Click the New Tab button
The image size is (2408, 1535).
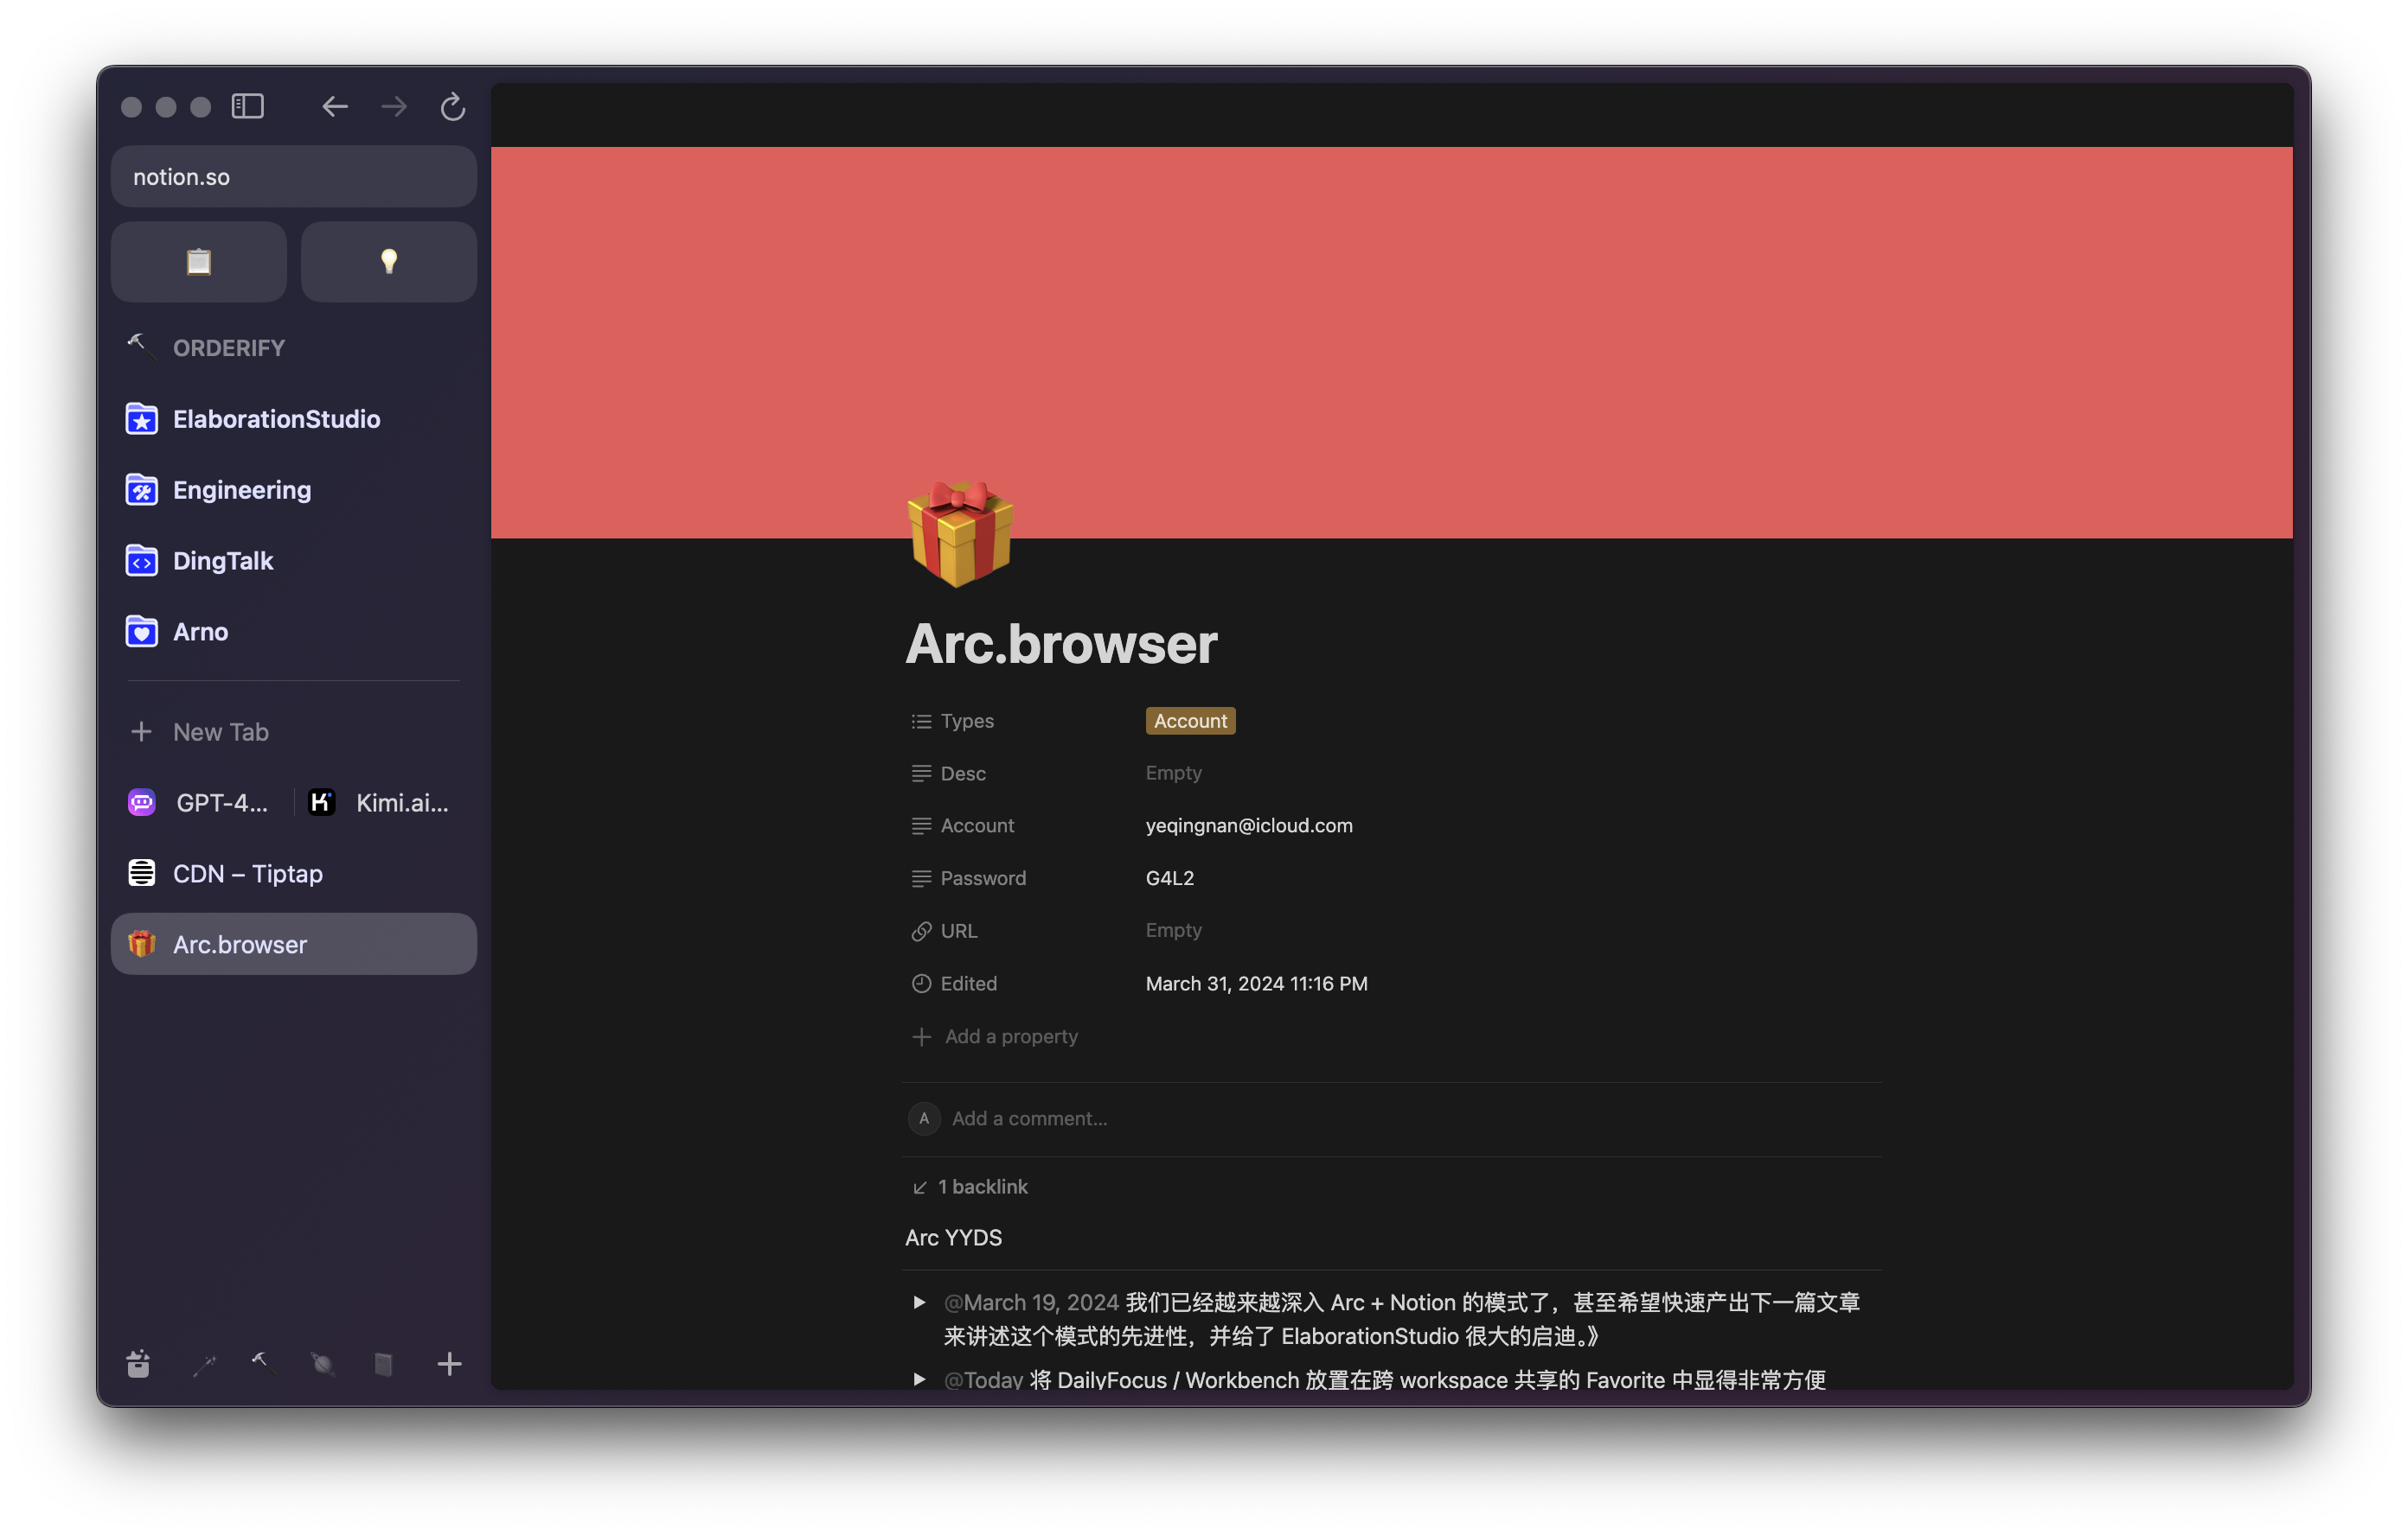[x=220, y=731]
